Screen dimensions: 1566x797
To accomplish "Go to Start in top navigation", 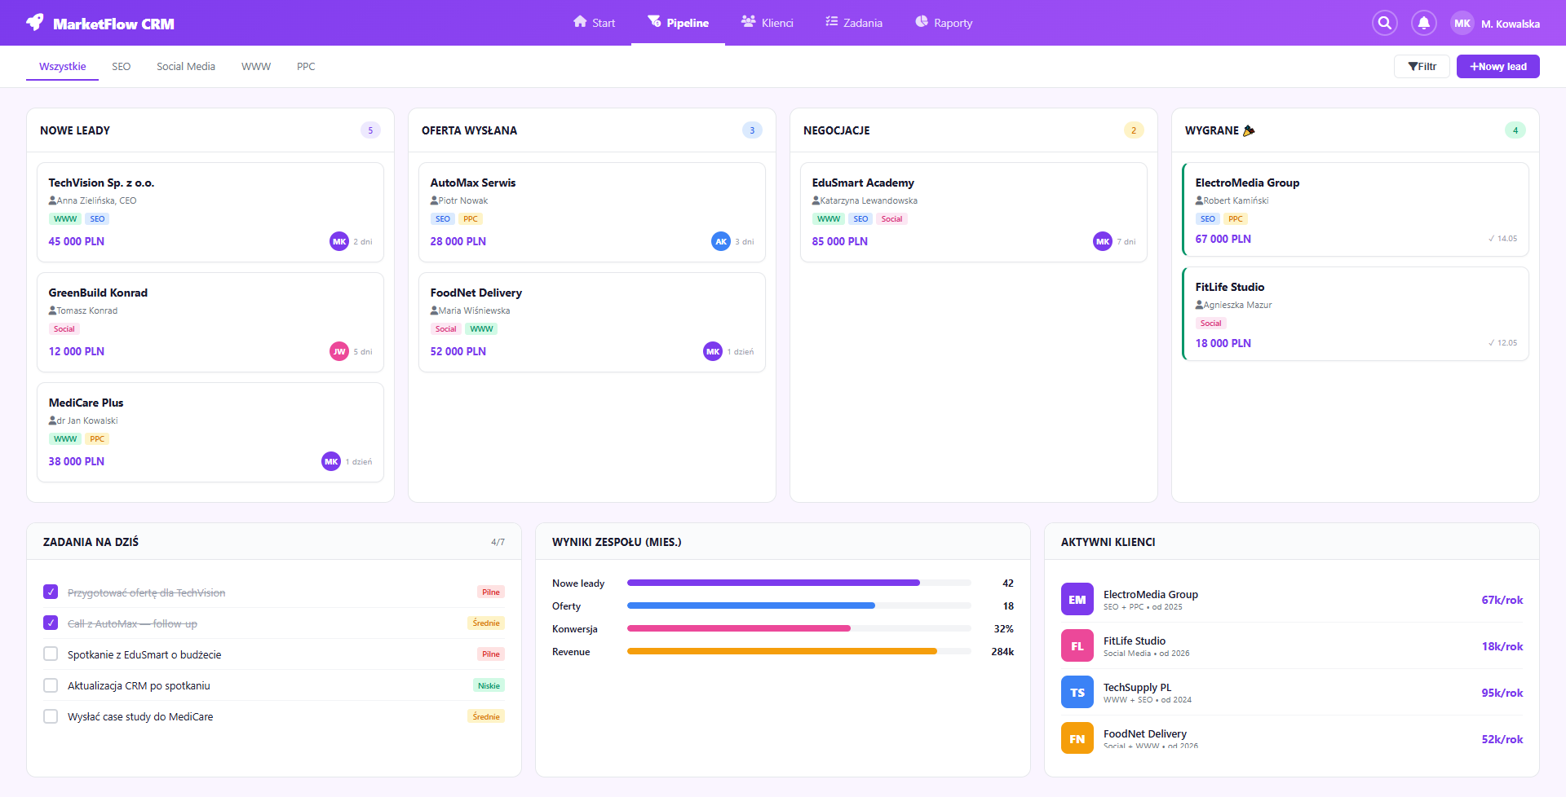I will tap(594, 23).
